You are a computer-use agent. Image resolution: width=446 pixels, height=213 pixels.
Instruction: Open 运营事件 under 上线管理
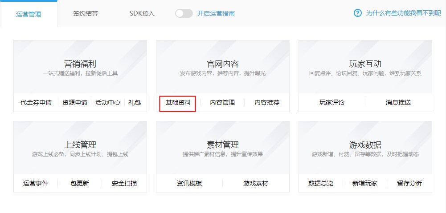tap(36, 184)
